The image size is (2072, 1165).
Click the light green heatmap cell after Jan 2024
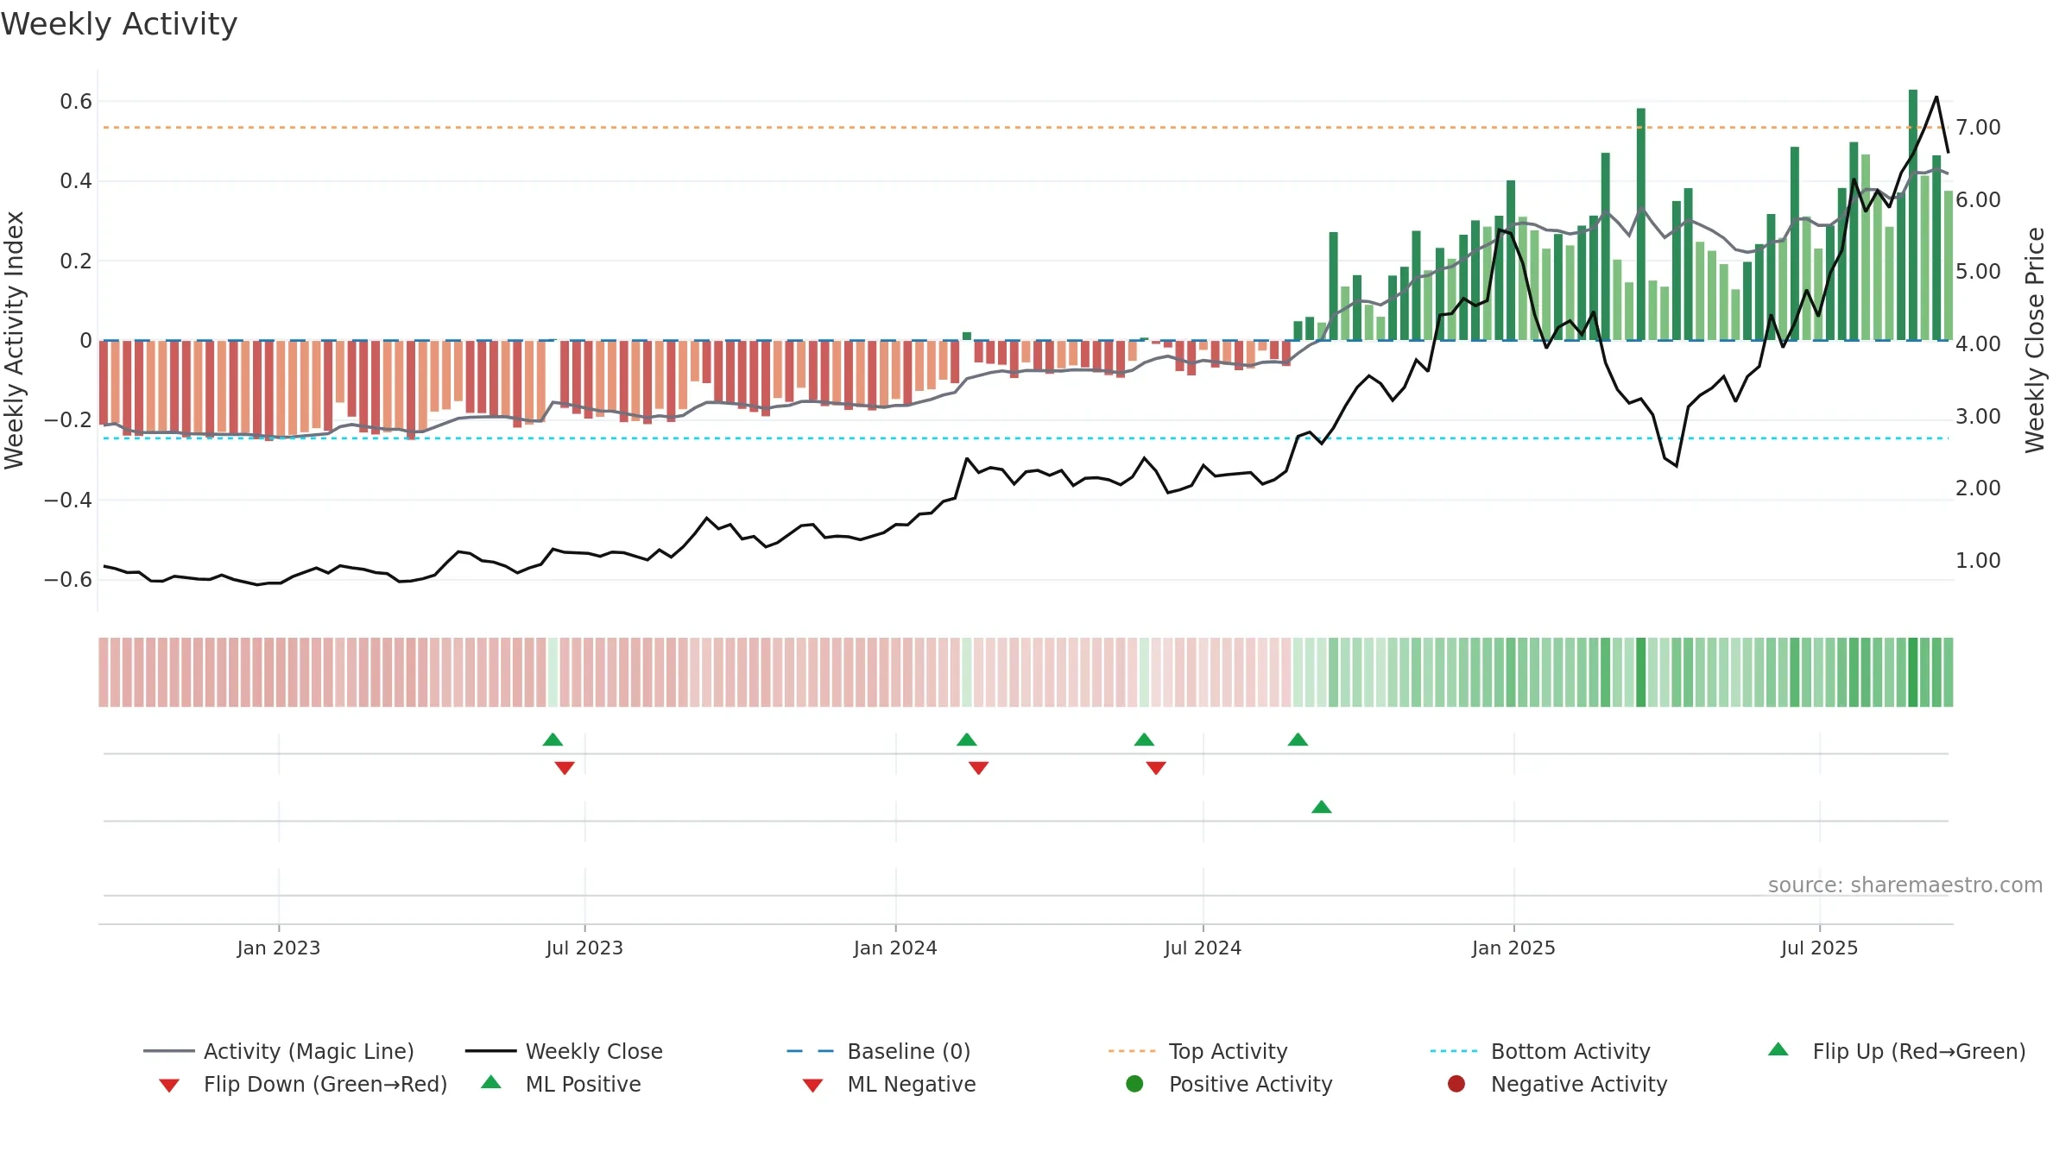[967, 672]
